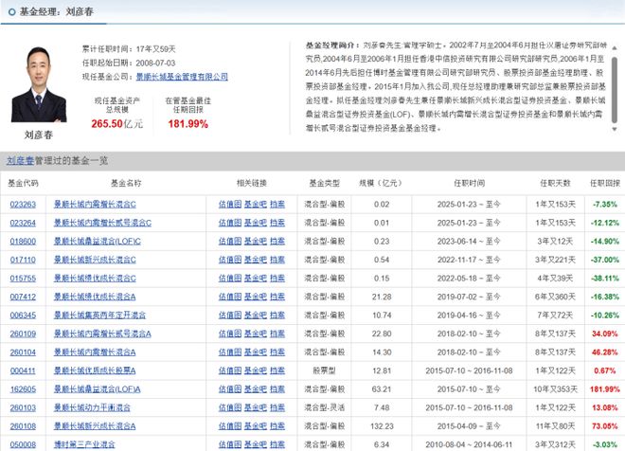
Task: Open 档案 for fund 260109
Action: tap(277, 334)
